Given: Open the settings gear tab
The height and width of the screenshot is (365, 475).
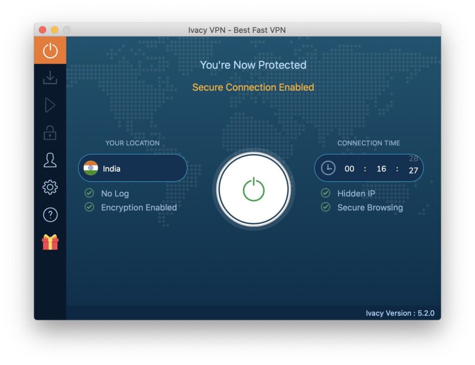Looking at the screenshot, I should pyautogui.click(x=50, y=187).
